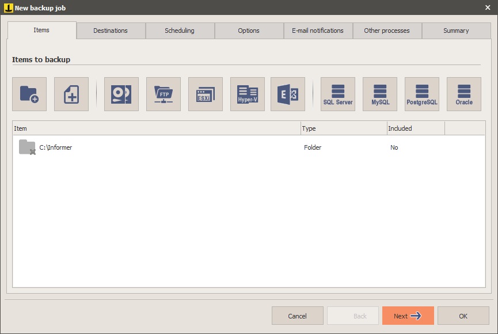Select the FTP backup source icon
The height and width of the screenshot is (334, 498).
point(163,93)
